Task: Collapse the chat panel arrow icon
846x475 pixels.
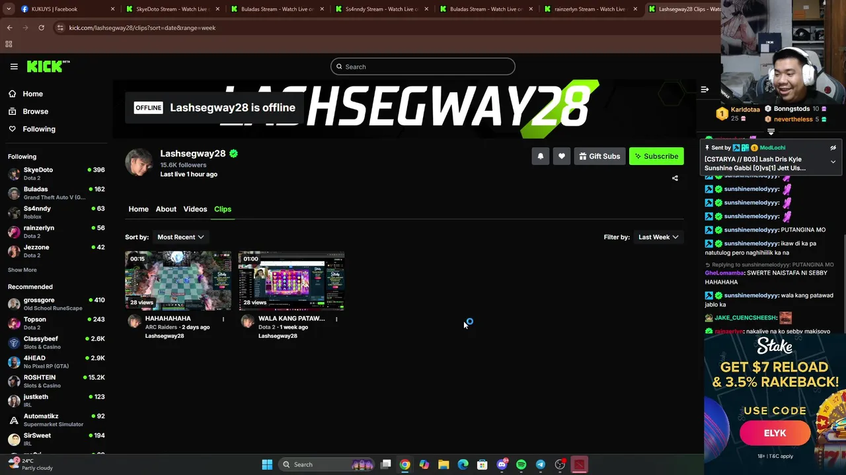Action: pyautogui.click(x=705, y=89)
